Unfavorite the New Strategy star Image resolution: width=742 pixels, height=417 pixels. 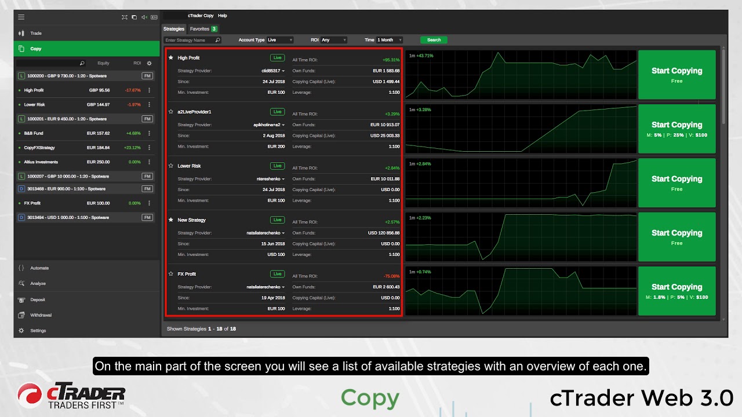(171, 220)
